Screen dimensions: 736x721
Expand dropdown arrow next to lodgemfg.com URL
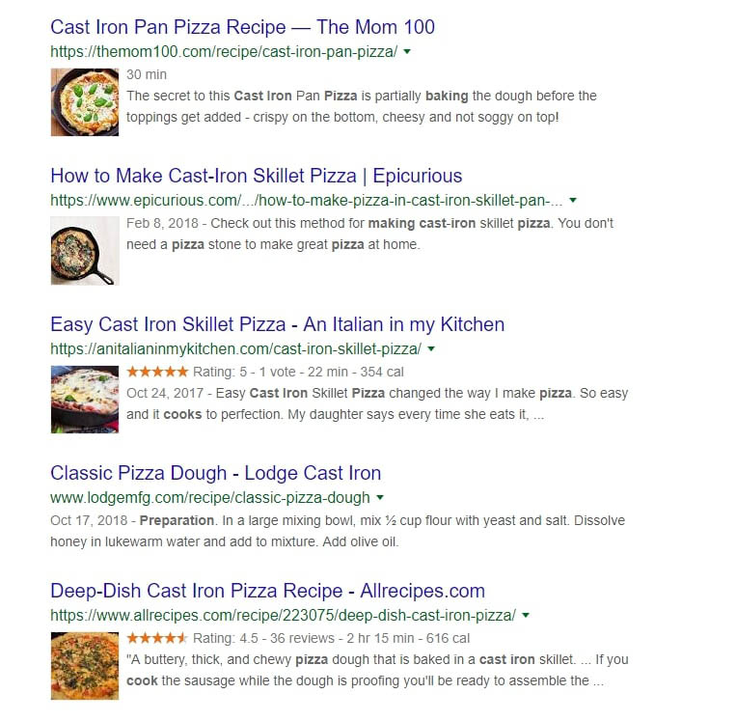pyautogui.click(x=380, y=498)
